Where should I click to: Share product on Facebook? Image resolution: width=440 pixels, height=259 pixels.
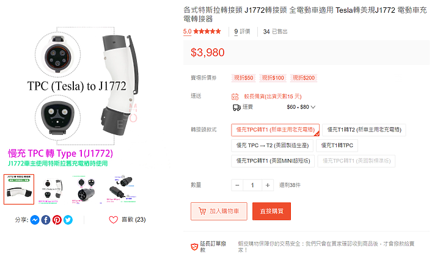[x=46, y=220]
